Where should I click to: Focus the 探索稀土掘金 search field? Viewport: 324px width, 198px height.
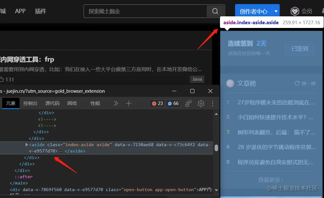[x=145, y=11]
